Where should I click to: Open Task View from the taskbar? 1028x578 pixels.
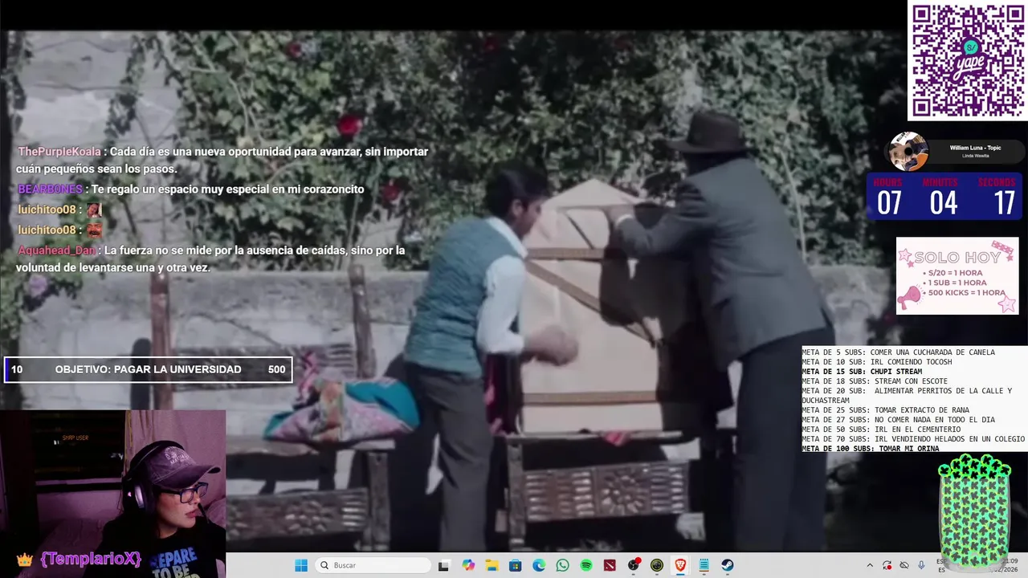pos(443,565)
